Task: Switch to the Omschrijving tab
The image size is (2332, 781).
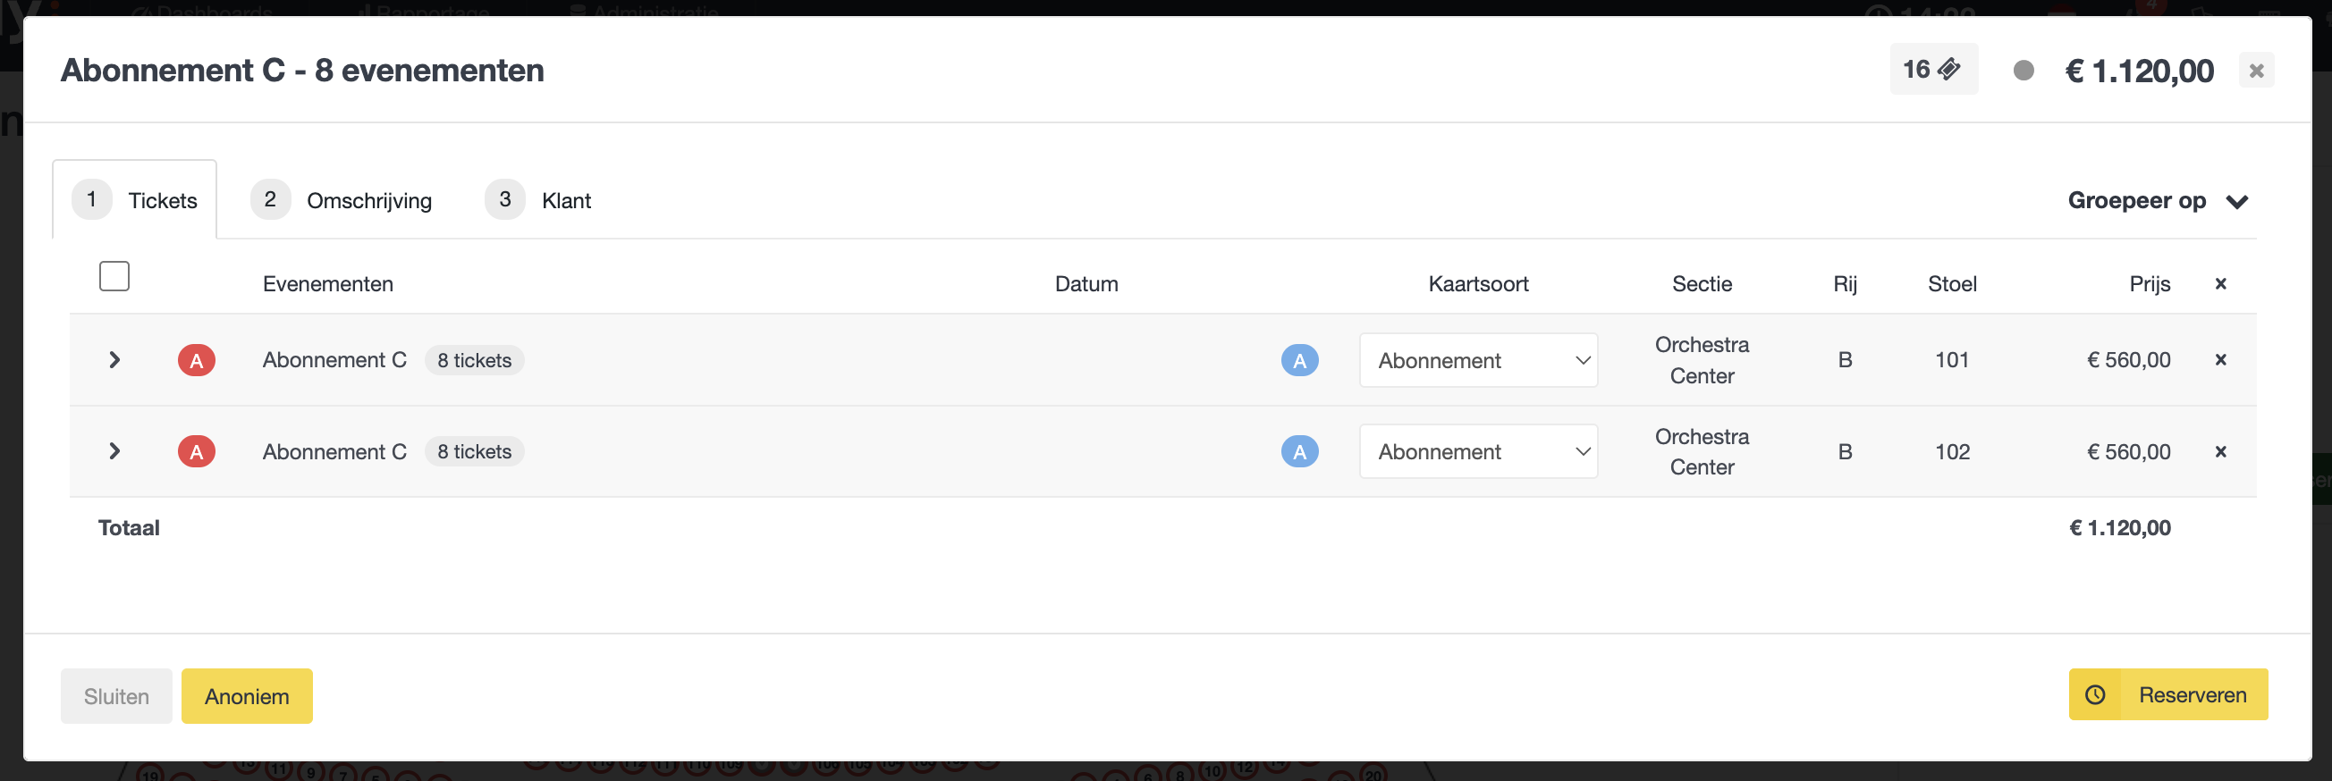Action: click(342, 200)
